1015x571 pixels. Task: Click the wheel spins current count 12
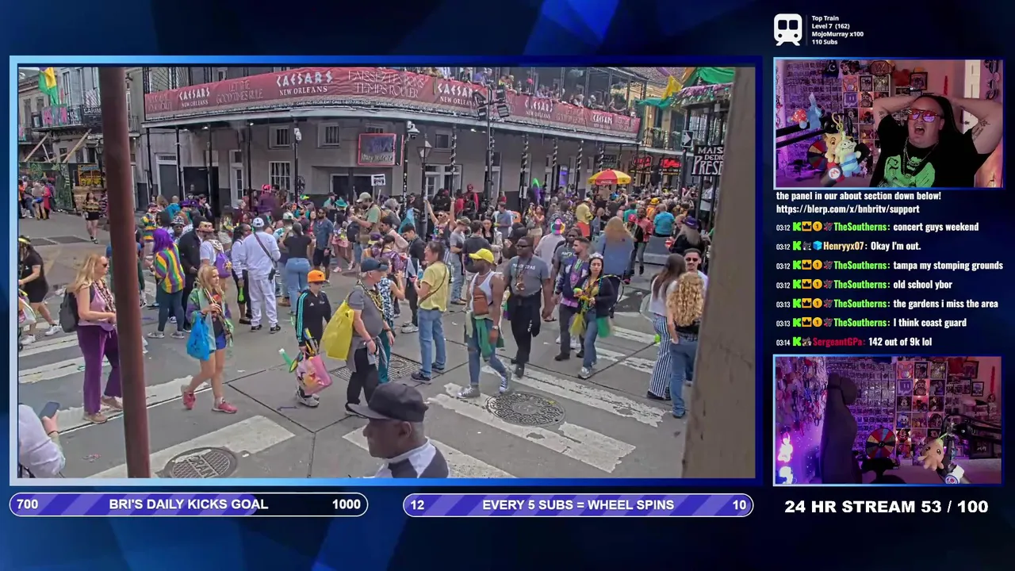(417, 504)
